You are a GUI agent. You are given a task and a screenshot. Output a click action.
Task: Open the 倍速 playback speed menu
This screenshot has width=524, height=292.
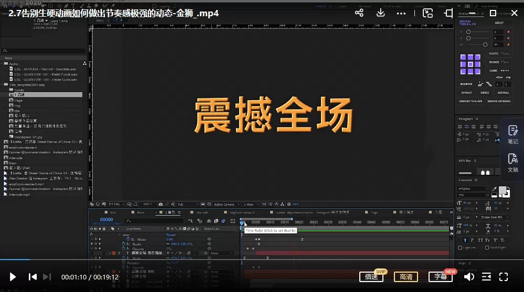click(x=371, y=277)
